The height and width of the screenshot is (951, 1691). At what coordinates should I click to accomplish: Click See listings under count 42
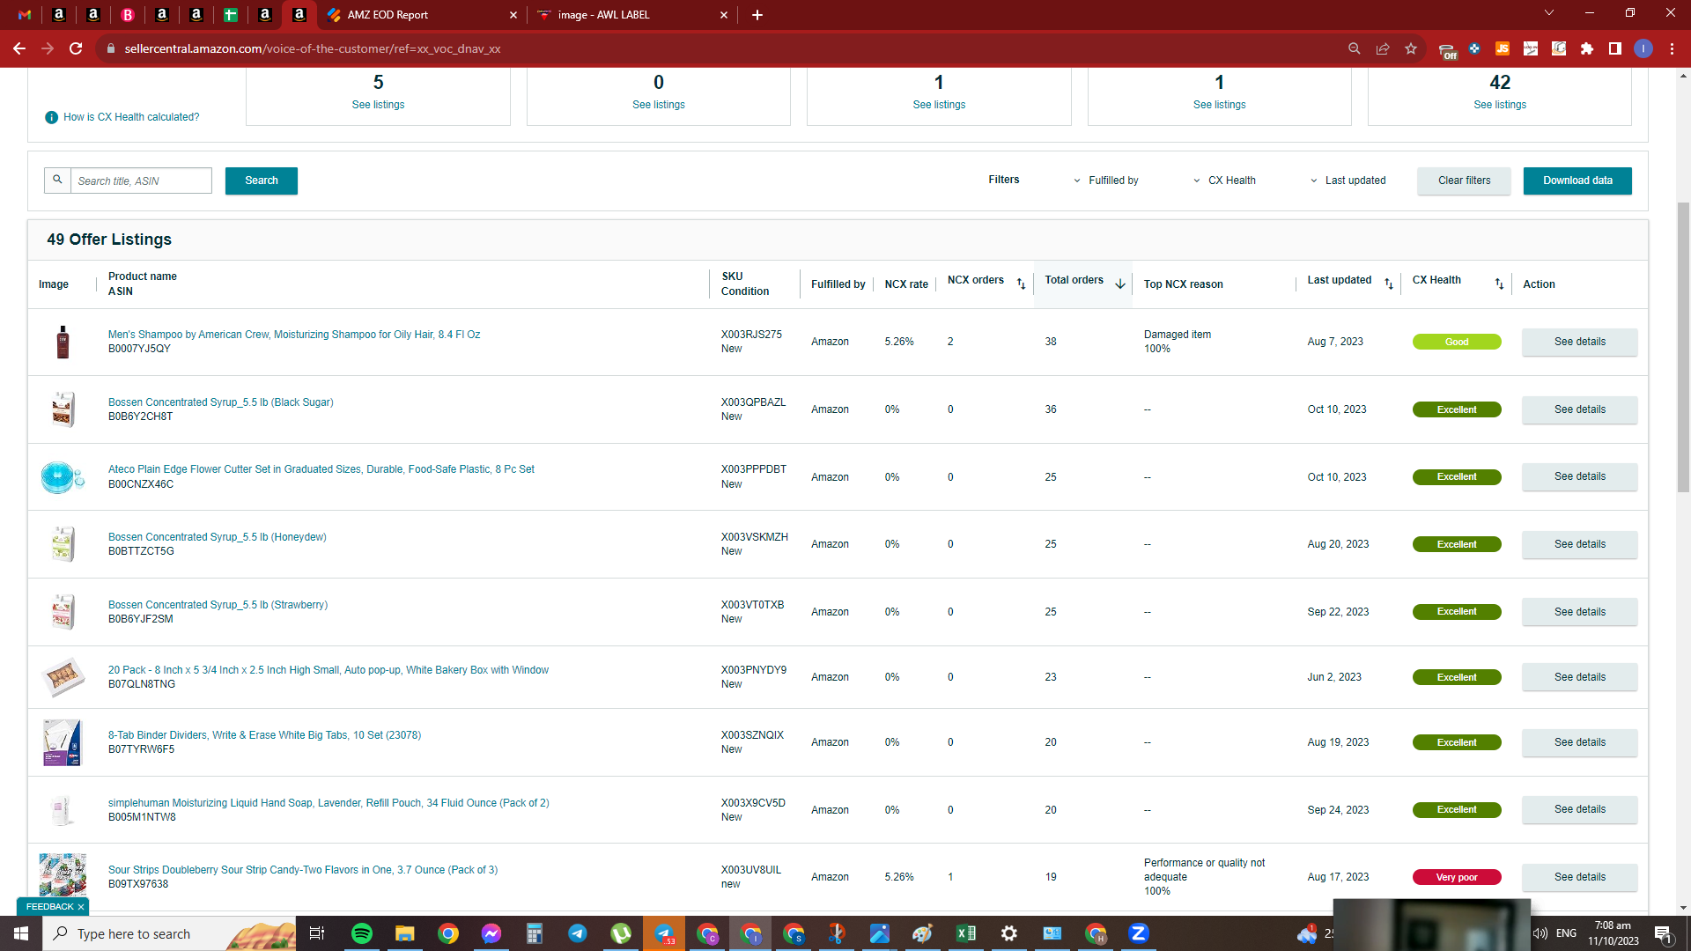coord(1500,105)
